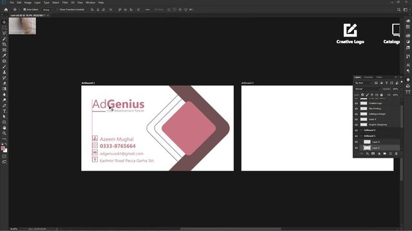
Task: Hide the Artboard 2 group
Action: pos(356,130)
